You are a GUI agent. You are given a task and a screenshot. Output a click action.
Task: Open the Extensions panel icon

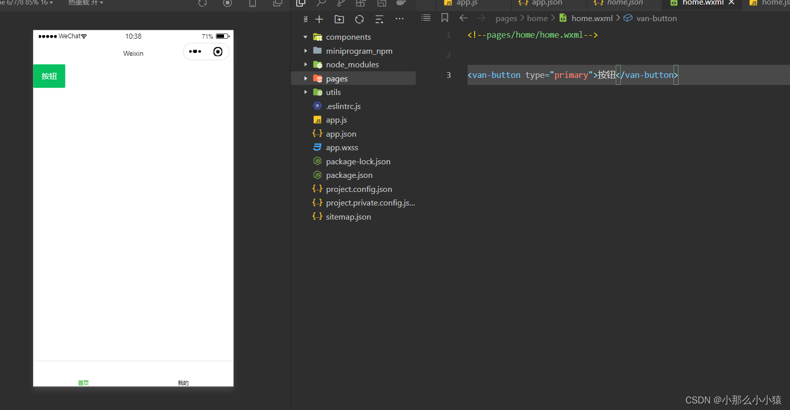tap(361, 3)
